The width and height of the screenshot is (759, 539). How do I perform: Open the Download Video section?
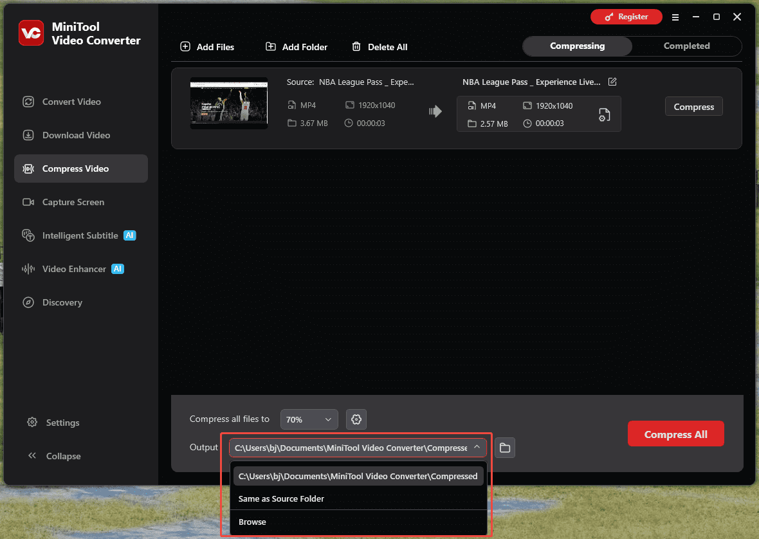(81, 135)
